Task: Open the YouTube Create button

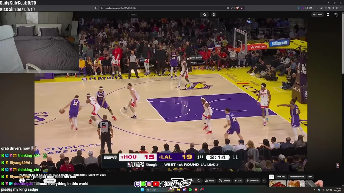Action: click(317, 14)
